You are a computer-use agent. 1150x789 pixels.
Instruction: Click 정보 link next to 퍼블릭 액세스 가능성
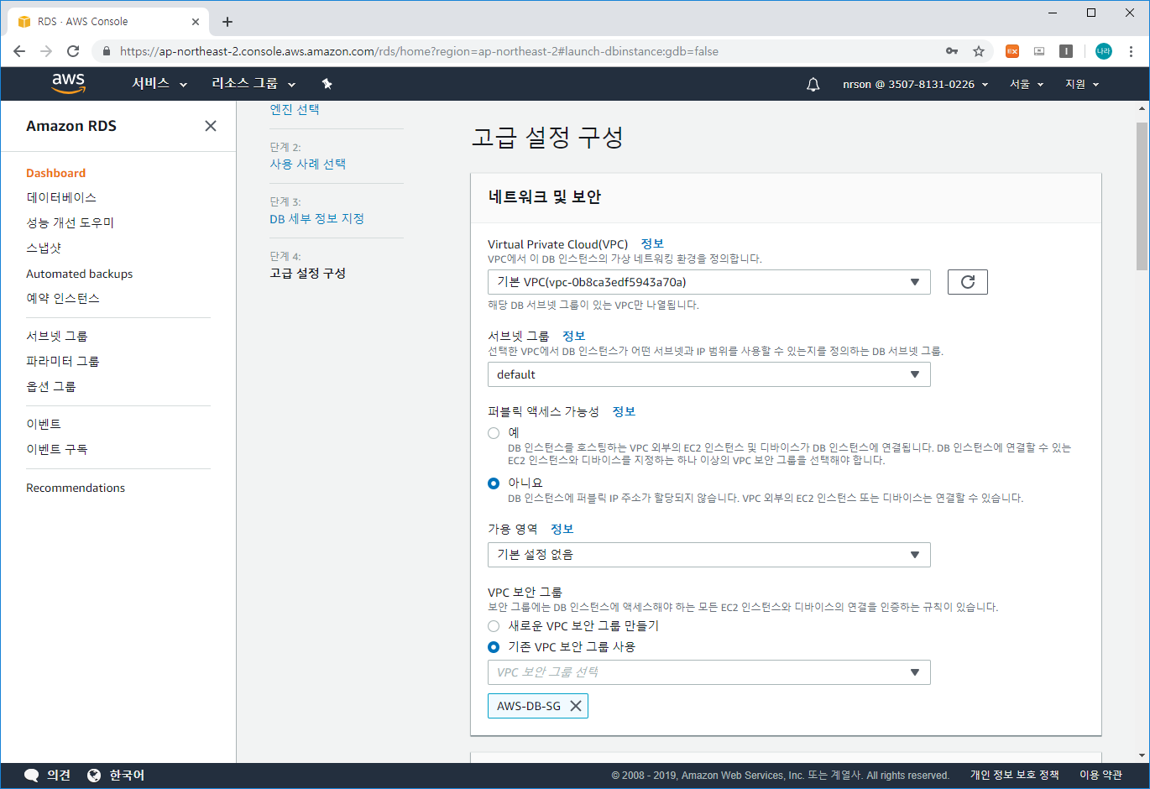(x=624, y=411)
